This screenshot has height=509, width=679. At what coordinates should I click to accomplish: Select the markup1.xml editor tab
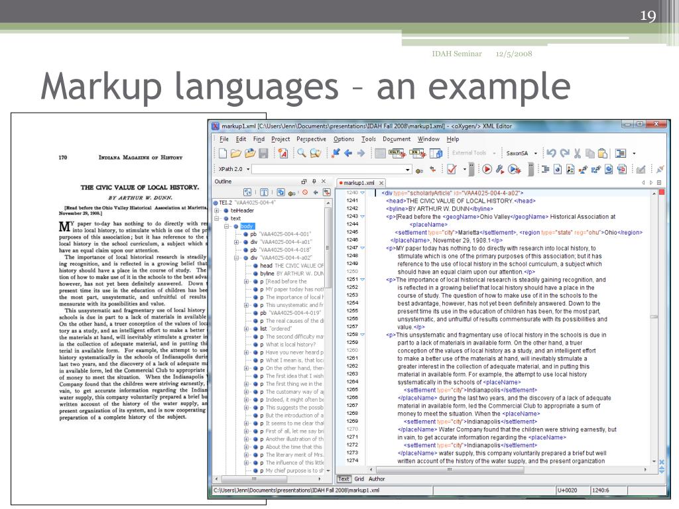coord(361,183)
